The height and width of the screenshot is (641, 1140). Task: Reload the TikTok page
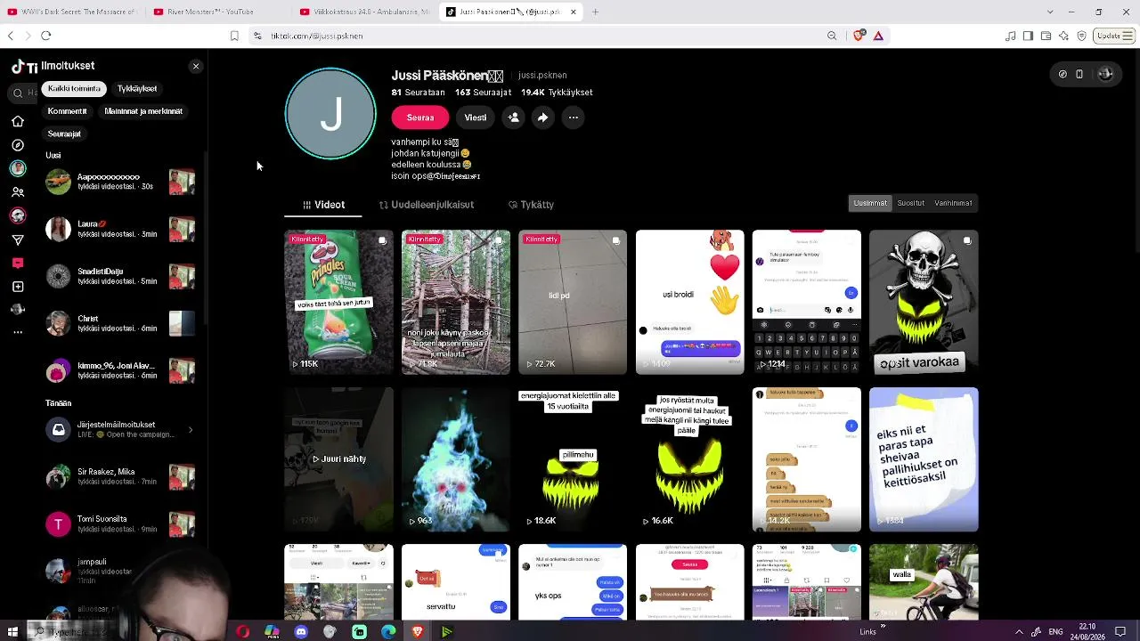(46, 36)
